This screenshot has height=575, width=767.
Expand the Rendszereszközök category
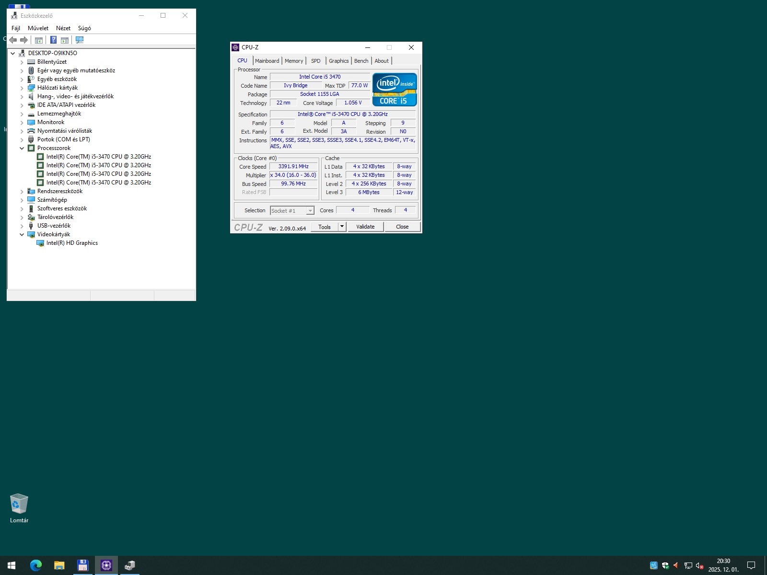click(x=22, y=191)
